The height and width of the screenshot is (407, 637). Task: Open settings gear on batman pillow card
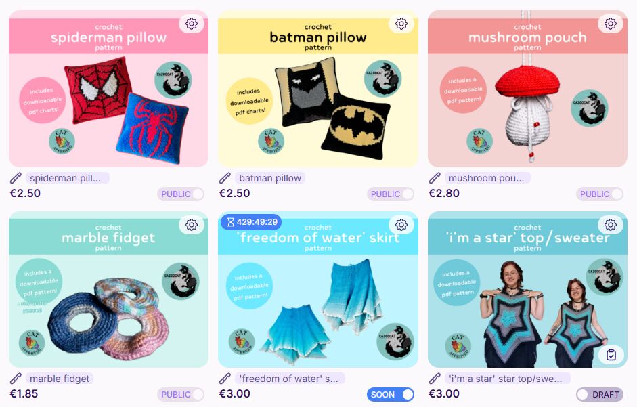401,24
